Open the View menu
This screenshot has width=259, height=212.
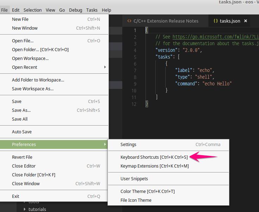pyautogui.click(x=50, y=10)
